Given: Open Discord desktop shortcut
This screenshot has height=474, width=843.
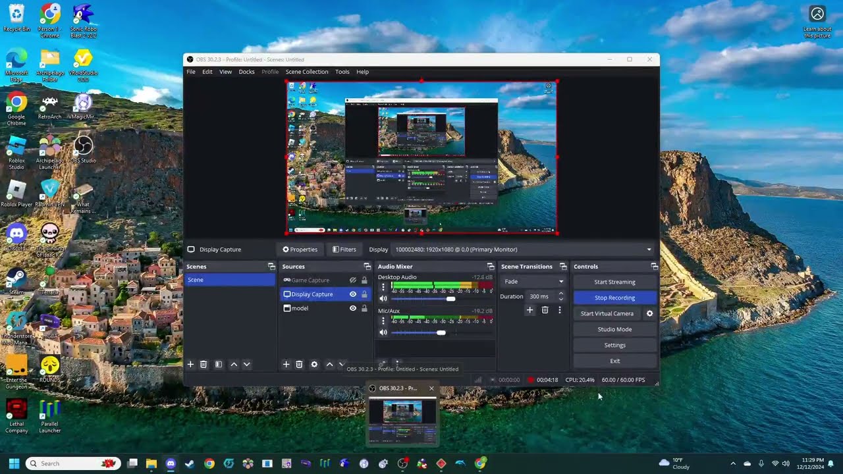Looking at the screenshot, I should click(16, 237).
